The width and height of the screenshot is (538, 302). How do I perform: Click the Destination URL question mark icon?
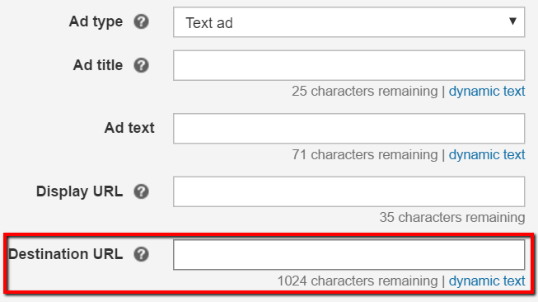point(141,254)
